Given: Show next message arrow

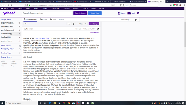Looking at the screenshot, I should 74,24.
